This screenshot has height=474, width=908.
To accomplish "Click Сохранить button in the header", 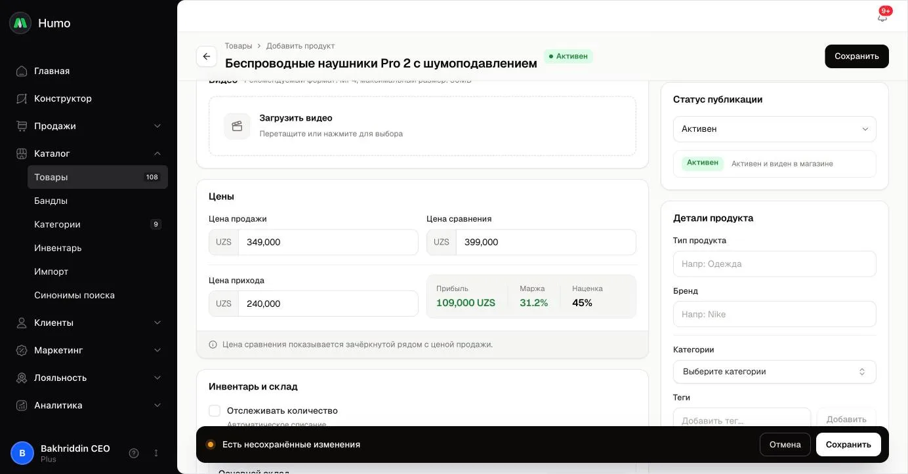I will (x=857, y=56).
